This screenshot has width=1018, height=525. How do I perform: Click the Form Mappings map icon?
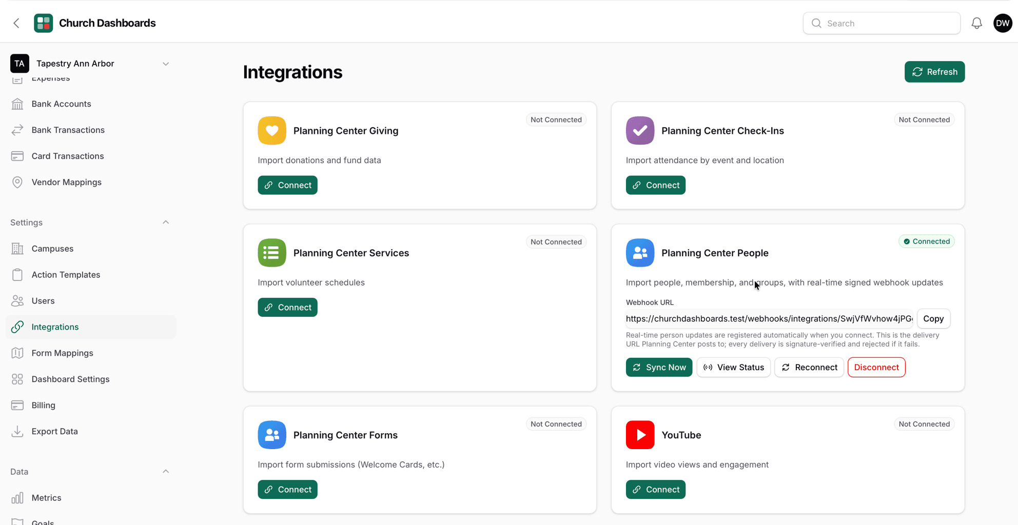(x=17, y=353)
